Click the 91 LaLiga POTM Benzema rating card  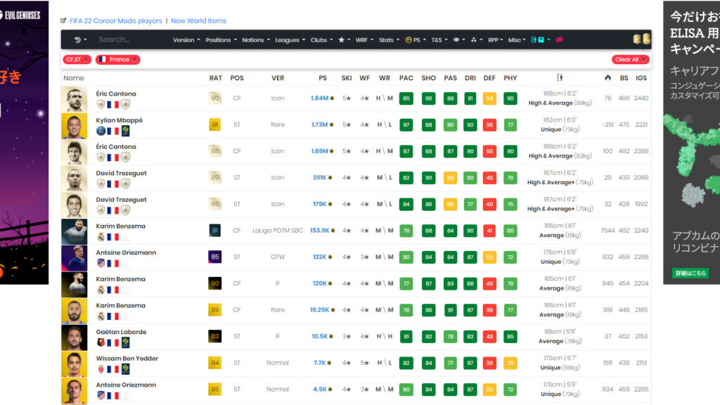point(214,231)
